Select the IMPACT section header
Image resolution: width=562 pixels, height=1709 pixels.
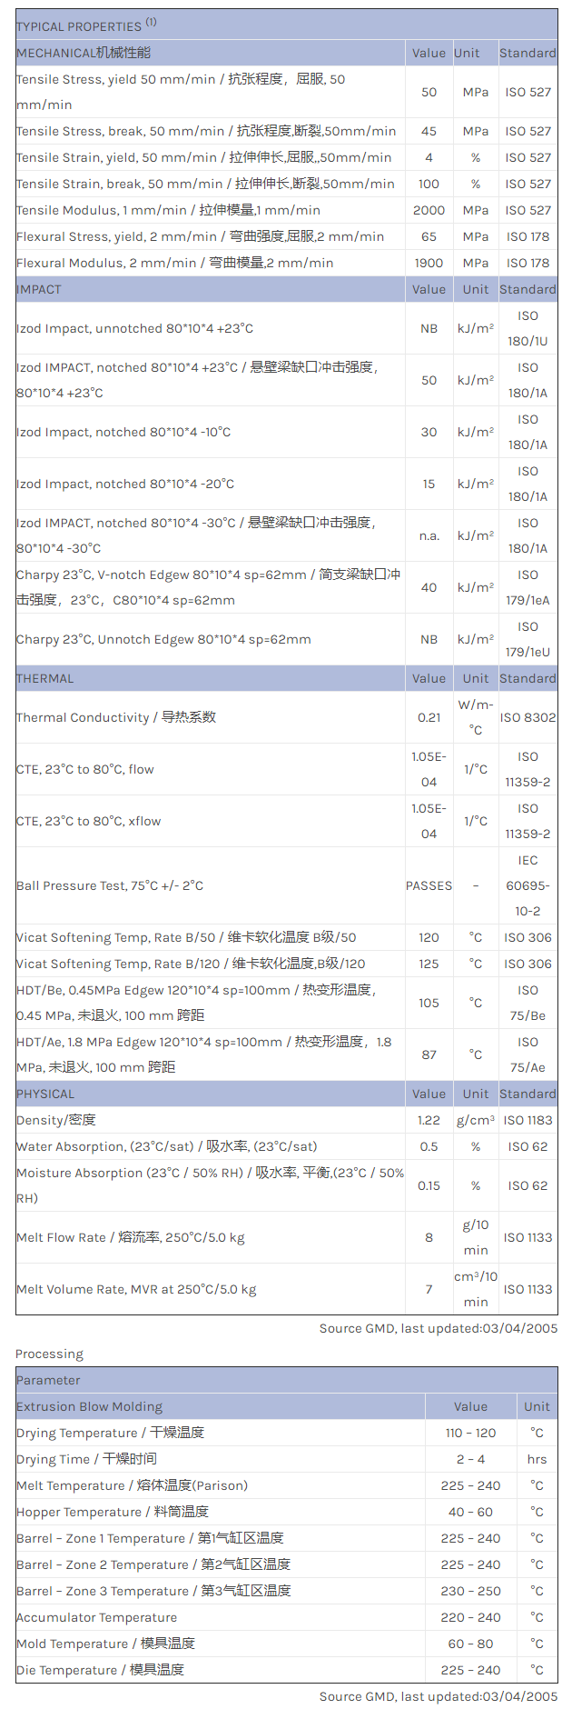[39, 289]
